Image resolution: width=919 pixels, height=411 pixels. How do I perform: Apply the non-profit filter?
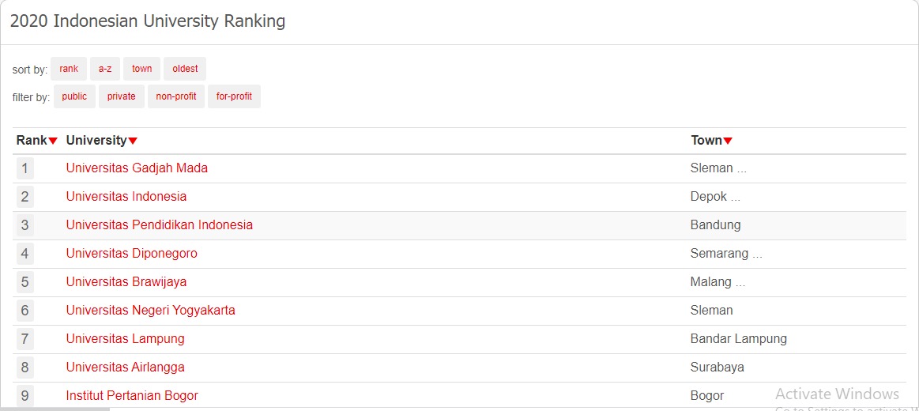pos(176,96)
